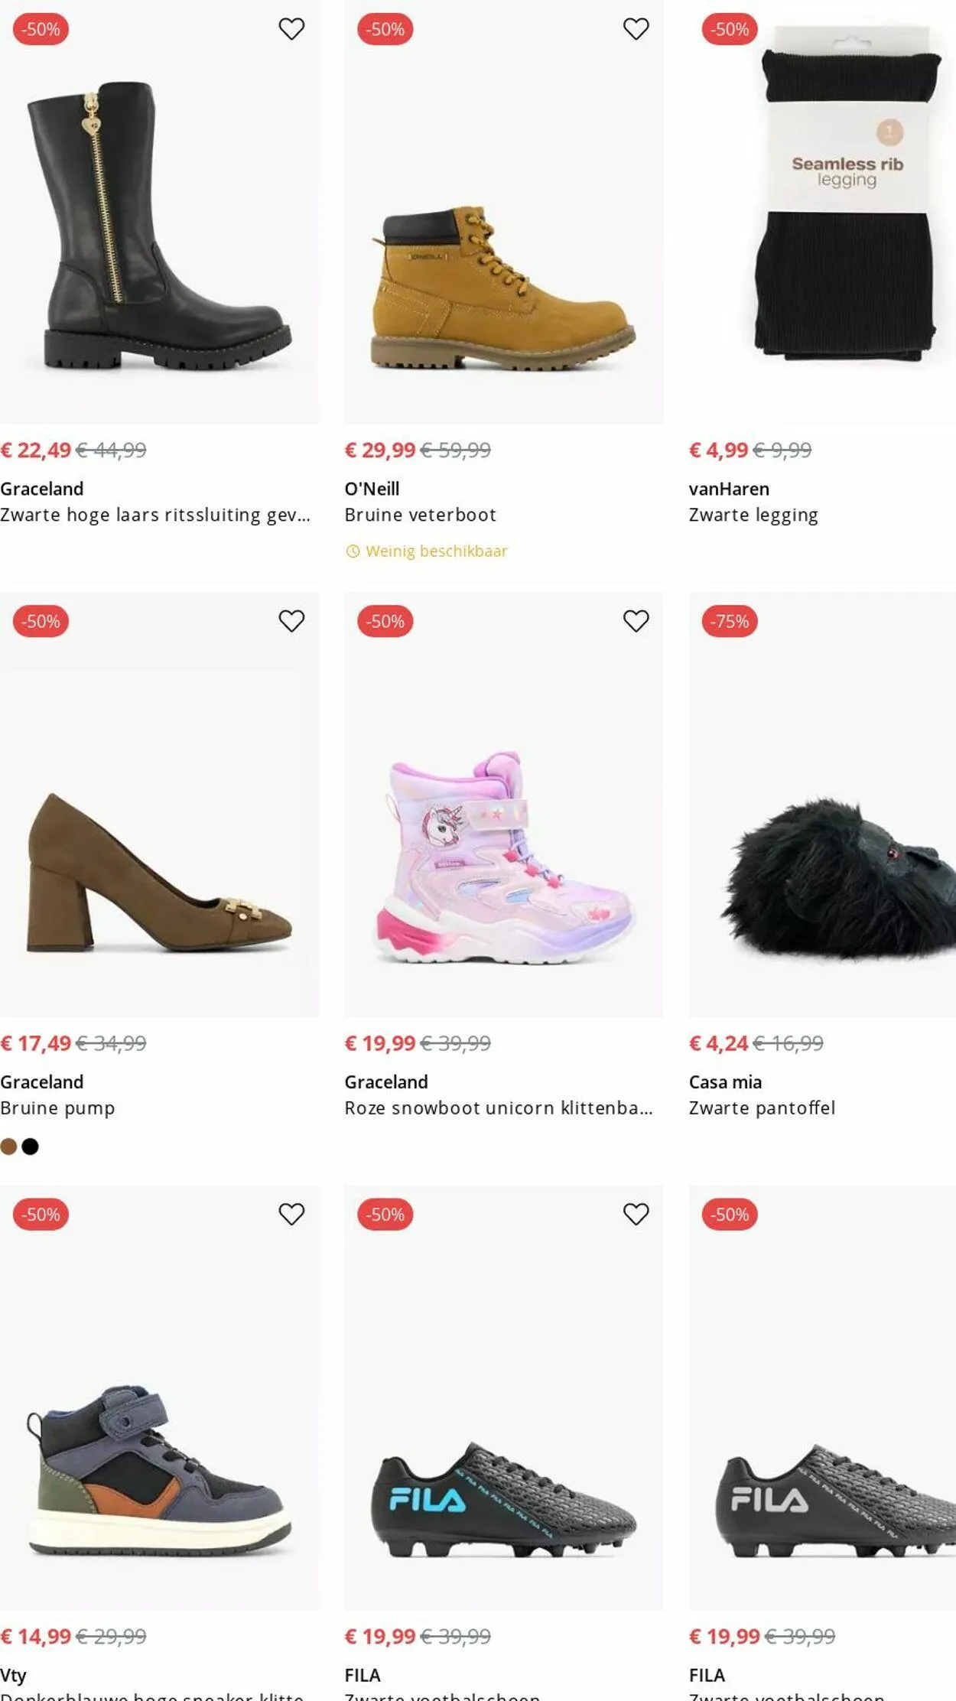This screenshot has height=1701, width=956.
Task: Open the 'Bruine veterboot' product link
Action: click(x=421, y=515)
